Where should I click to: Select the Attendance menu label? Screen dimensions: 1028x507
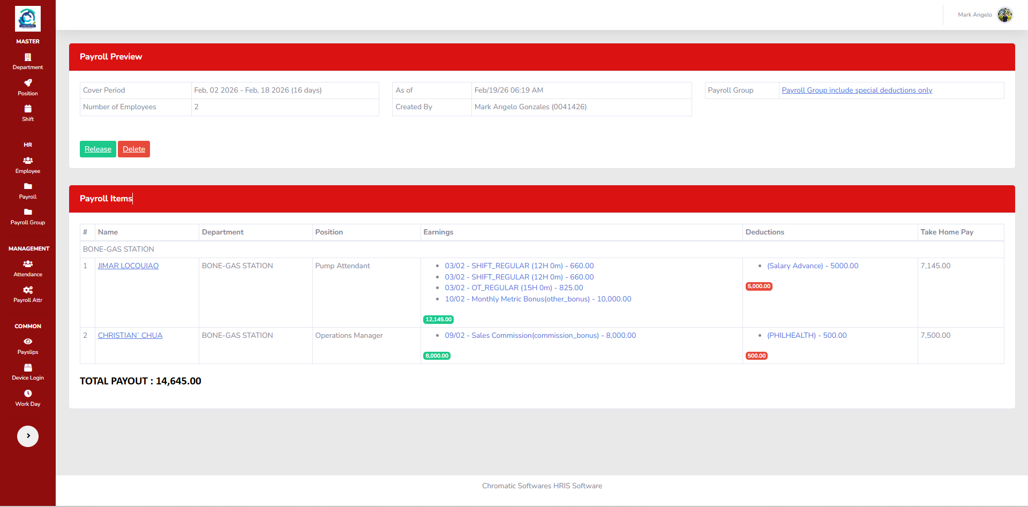[28, 275]
